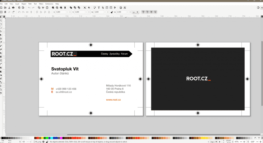Viewport: 263px width, 143px height.
Task: Toggle move patterns with objects button
Action: 155,12
